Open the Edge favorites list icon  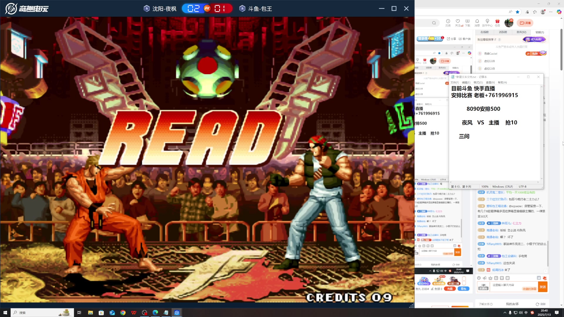(x=535, y=12)
